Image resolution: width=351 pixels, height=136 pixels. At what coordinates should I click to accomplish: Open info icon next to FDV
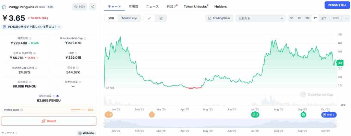click(76, 53)
